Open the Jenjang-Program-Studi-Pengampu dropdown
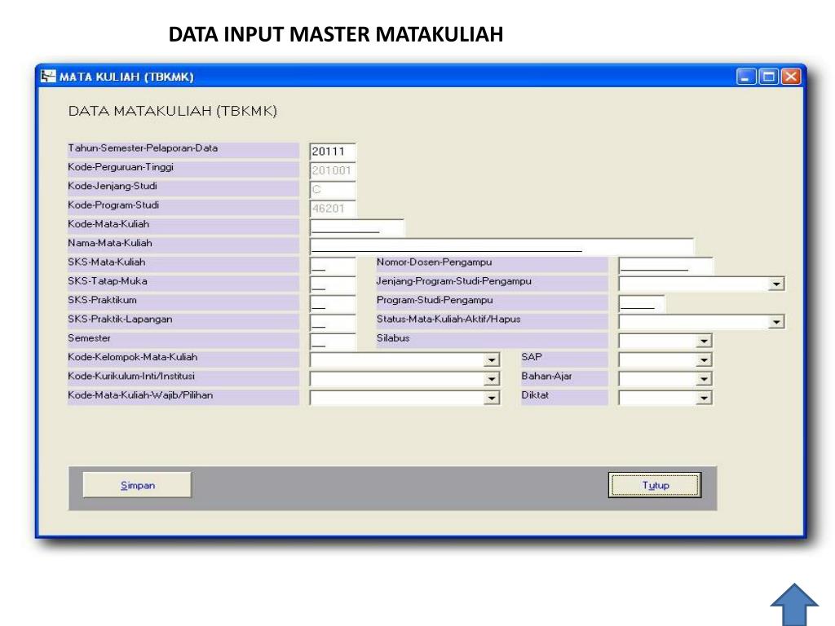The image size is (835, 626). (x=777, y=284)
